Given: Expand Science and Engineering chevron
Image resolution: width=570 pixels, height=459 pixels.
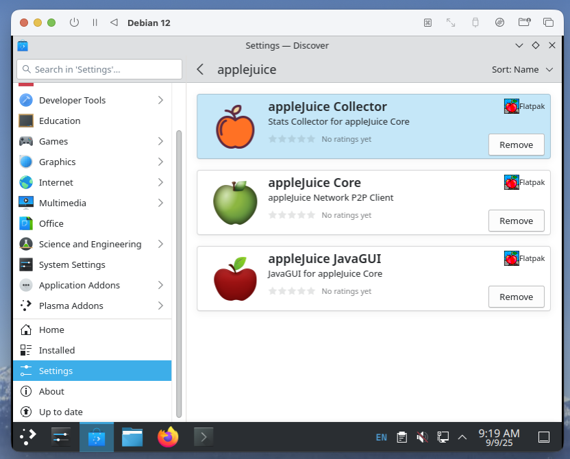Looking at the screenshot, I should [x=160, y=244].
